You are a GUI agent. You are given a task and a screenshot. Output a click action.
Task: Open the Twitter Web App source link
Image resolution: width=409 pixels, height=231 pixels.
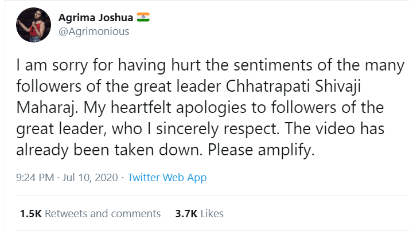click(x=167, y=178)
